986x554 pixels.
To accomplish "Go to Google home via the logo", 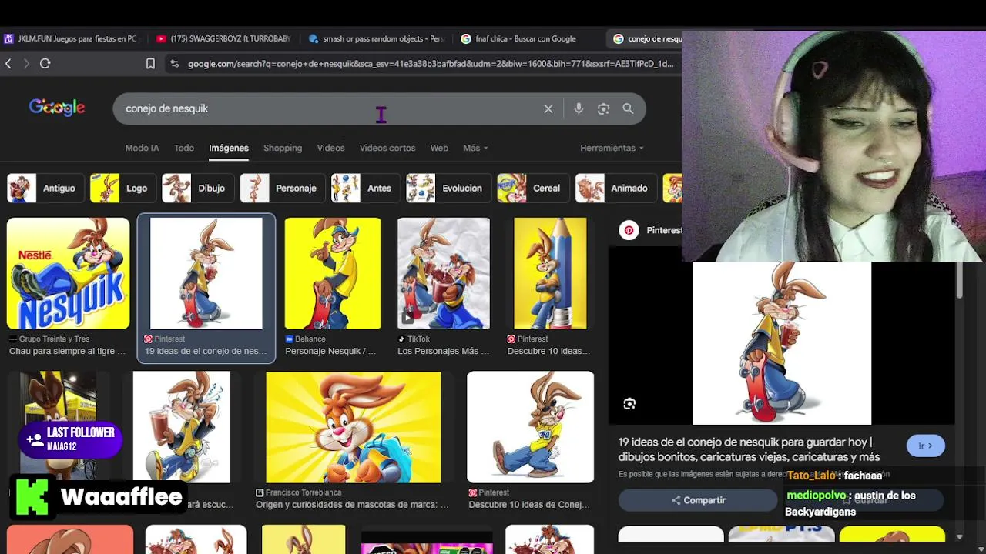I will [x=57, y=108].
